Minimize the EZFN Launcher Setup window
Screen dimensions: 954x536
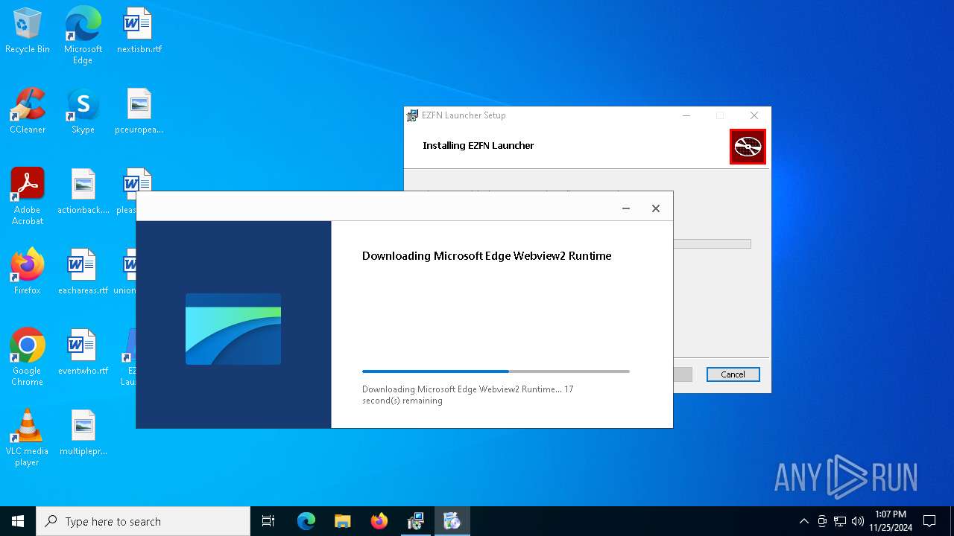coord(686,115)
